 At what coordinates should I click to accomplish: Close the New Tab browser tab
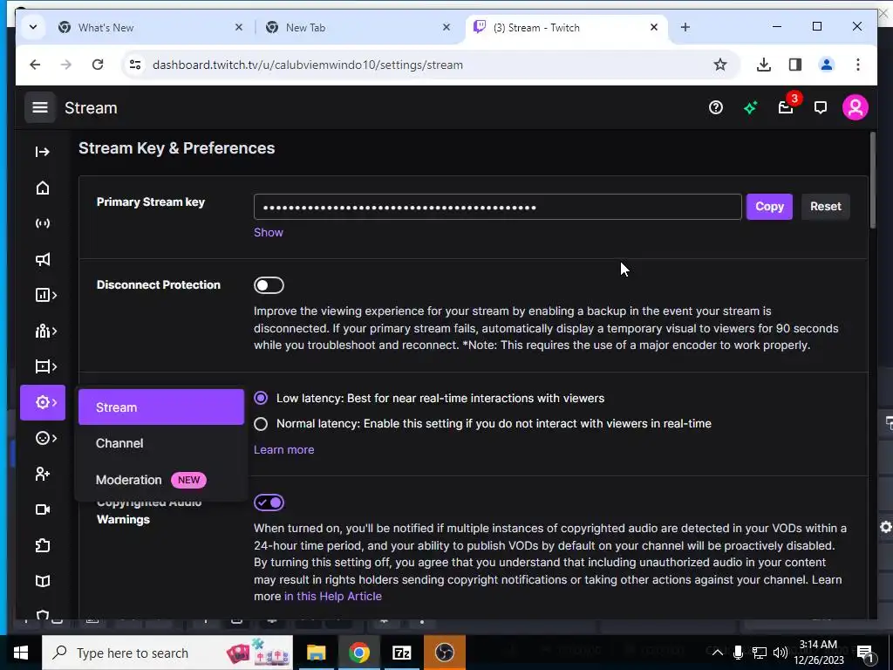click(x=446, y=27)
